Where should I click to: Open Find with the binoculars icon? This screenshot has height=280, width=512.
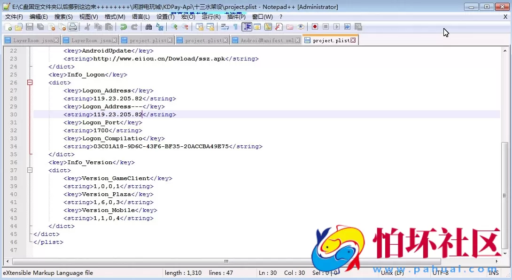[x=148, y=27]
